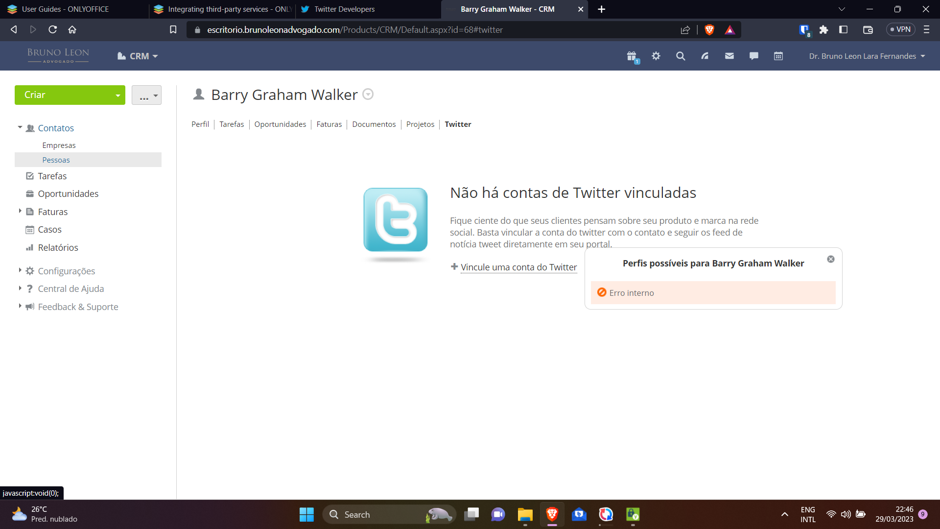This screenshot has width=940, height=529.
Task: Expand the Feedback & Suporte section
Action: coord(20,306)
